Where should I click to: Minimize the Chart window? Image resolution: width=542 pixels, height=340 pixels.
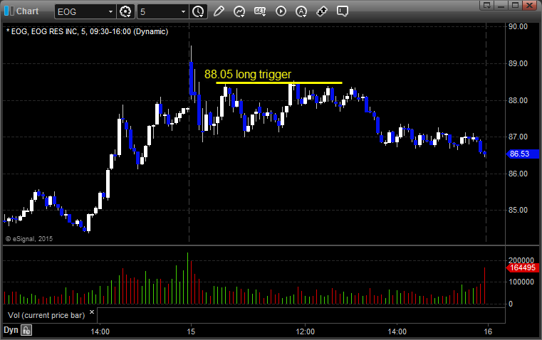click(501, 5)
